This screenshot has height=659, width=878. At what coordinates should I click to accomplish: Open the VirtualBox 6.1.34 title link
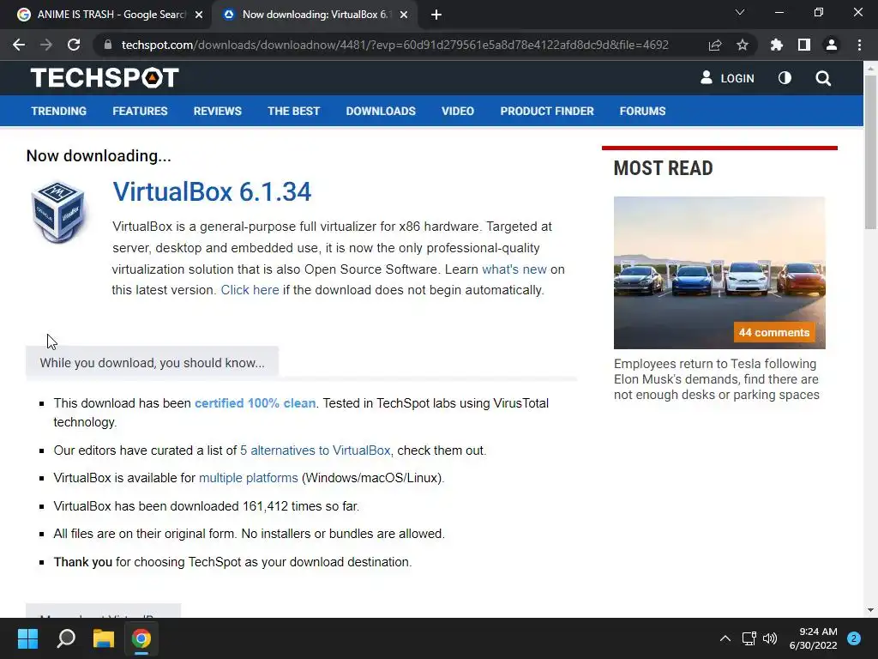coord(212,191)
